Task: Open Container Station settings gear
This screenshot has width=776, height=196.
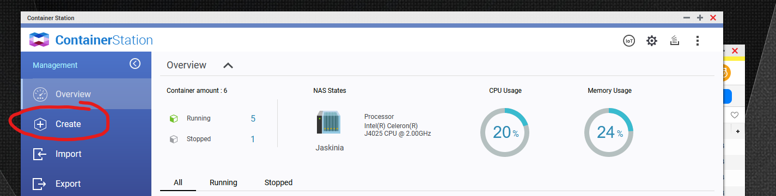Action: [651, 41]
